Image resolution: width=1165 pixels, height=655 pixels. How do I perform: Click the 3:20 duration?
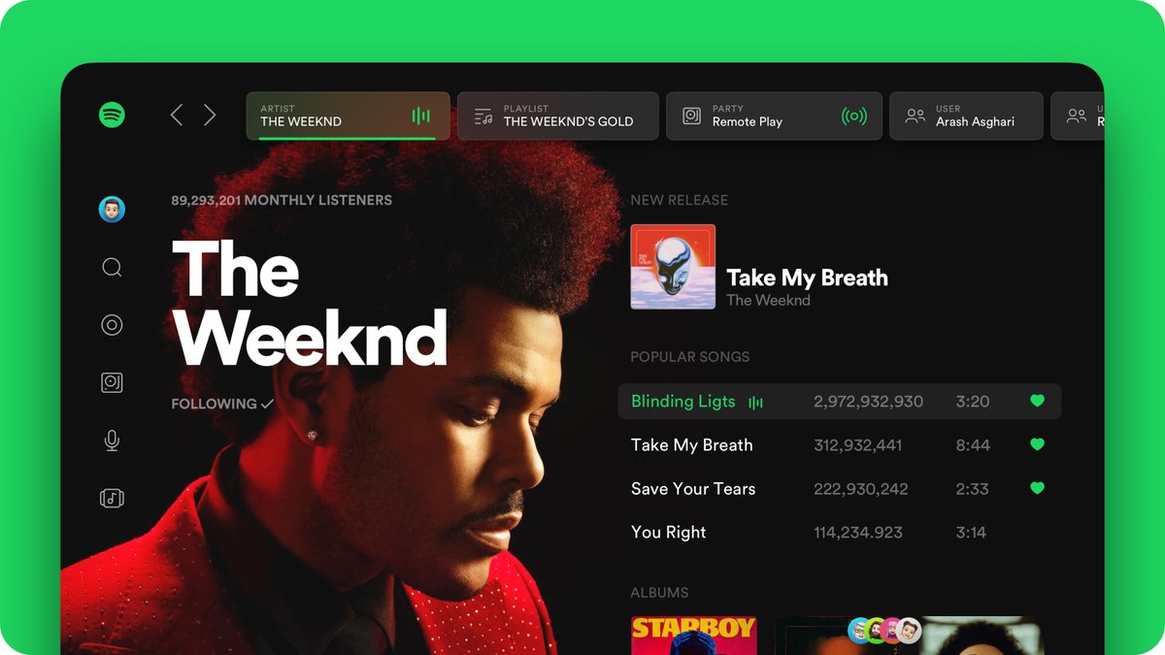coord(972,402)
